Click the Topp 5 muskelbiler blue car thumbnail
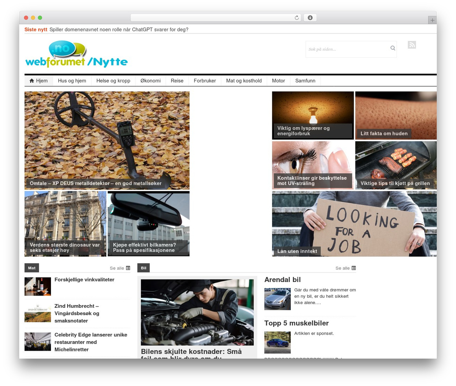Image resolution: width=456 pixels, height=386 pixels. click(x=278, y=343)
